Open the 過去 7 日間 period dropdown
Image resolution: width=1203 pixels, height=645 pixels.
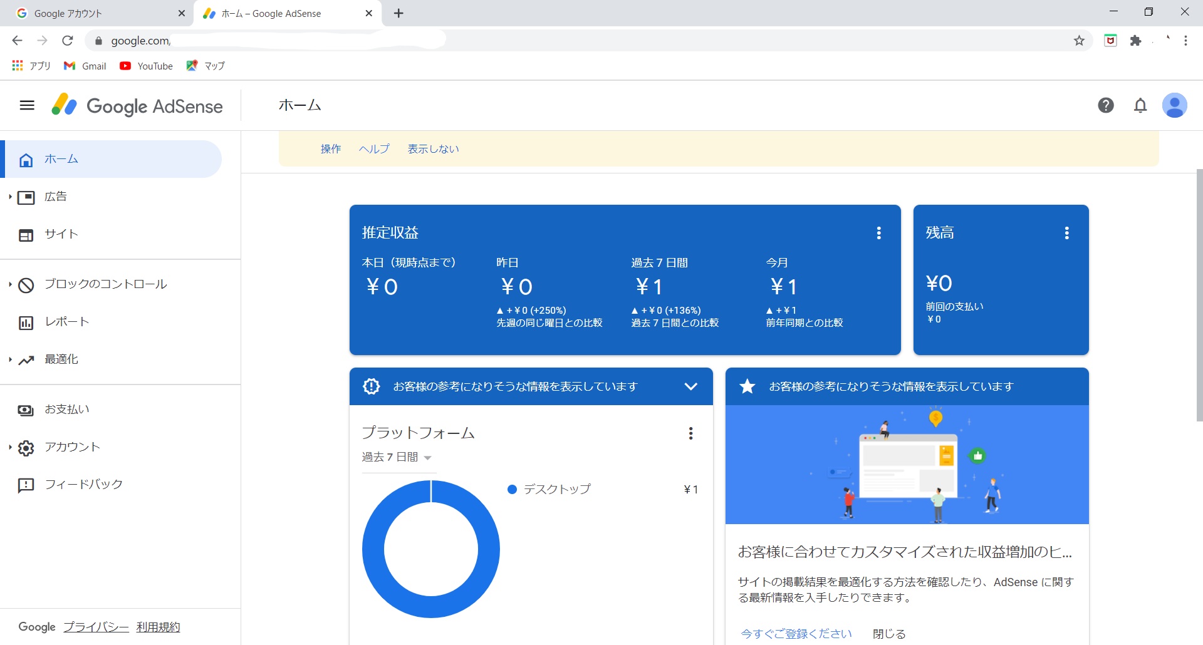pyautogui.click(x=397, y=457)
